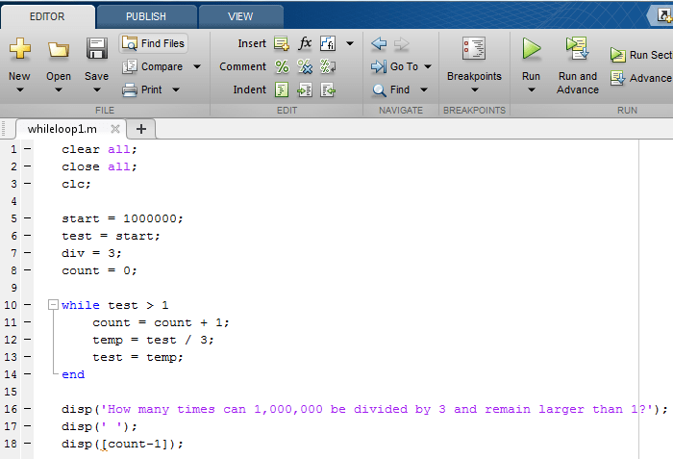Screen dimensions: 673x459
Task: Set breakpoint dash on line 7
Action: [28, 253]
